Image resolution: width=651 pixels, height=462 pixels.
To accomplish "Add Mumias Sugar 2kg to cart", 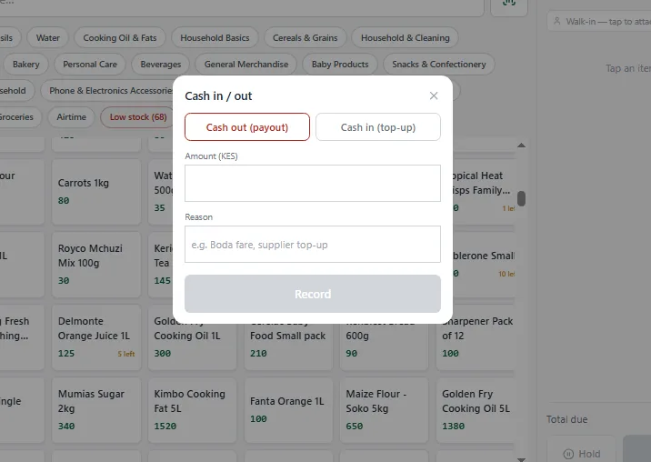I will pyautogui.click(x=96, y=410).
